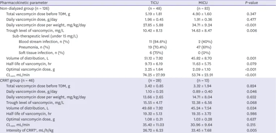Click TICU '(n = 28)' in CRRT group

[x=155, y=80]
